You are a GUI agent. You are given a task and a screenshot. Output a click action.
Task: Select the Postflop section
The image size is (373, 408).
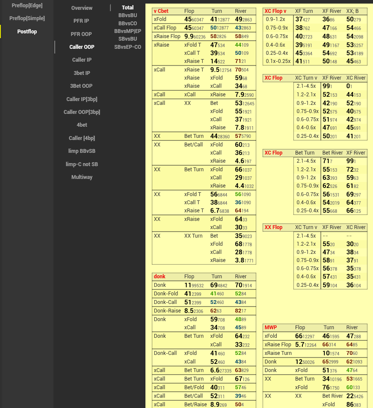tap(27, 32)
